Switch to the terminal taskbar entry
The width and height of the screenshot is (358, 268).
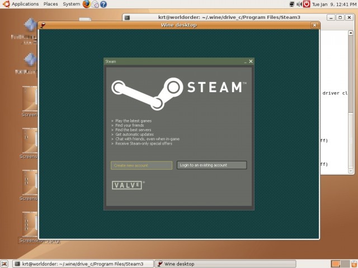pyautogui.click(x=83, y=264)
